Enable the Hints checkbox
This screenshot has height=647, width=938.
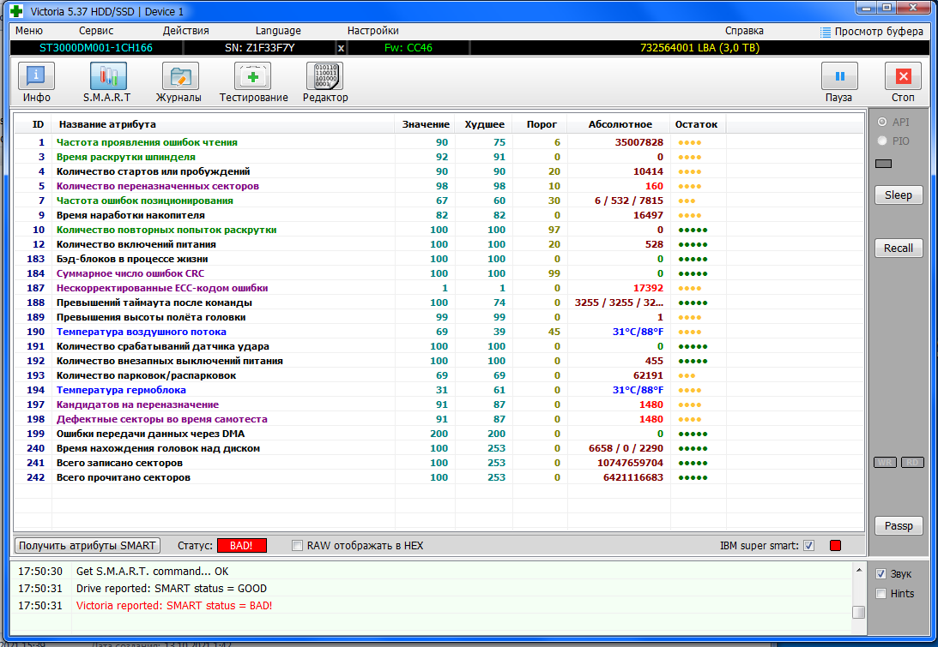[x=881, y=593]
